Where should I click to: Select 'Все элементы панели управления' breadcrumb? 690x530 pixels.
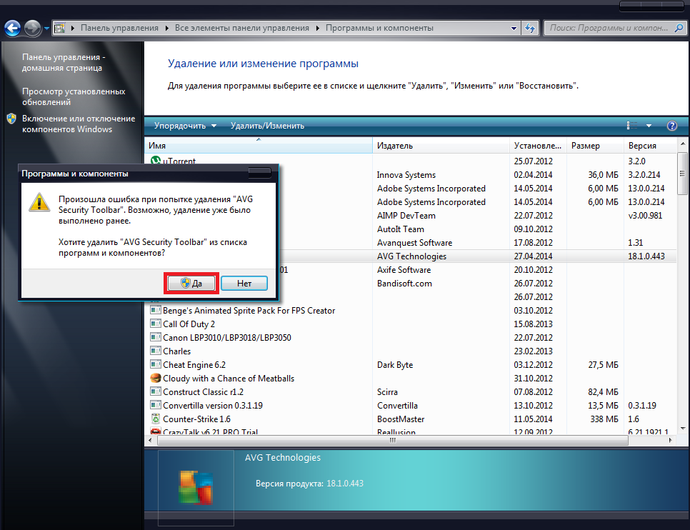242,28
